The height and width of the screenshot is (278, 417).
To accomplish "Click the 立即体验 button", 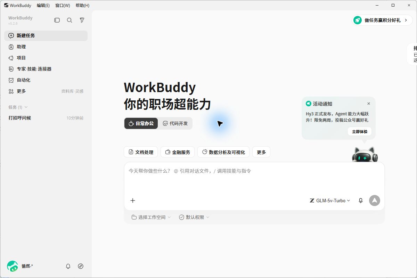I will (360, 132).
